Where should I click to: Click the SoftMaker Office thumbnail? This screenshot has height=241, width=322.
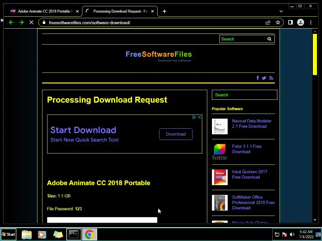[220, 203]
